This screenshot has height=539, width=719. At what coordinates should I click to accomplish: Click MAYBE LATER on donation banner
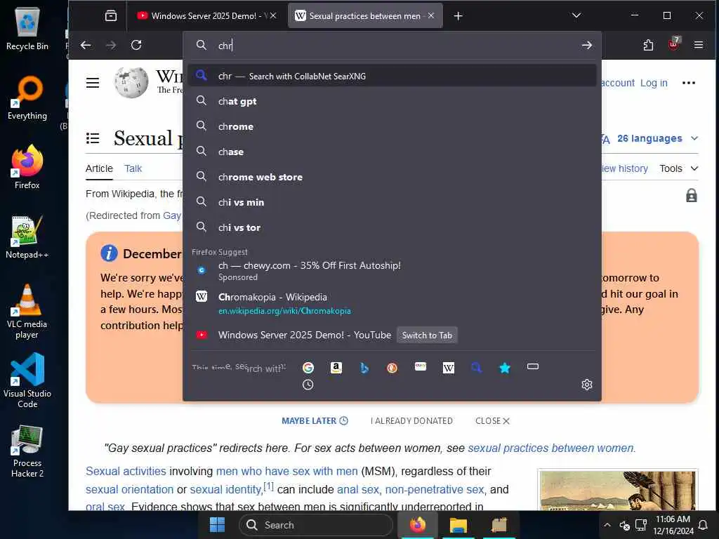[x=315, y=421]
